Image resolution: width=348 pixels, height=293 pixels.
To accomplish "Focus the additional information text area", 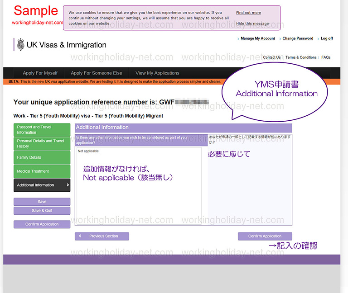I will [x=139, y=186].
